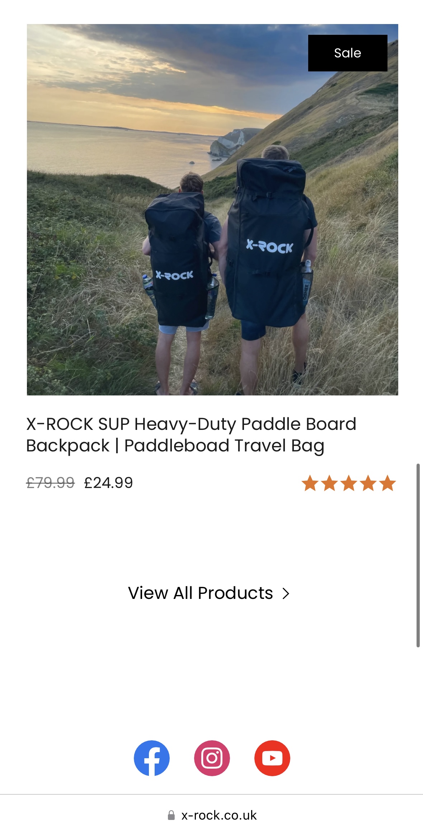Click the third orange rating star
This screenshot has width=423, height=830.
coord(349,483)
